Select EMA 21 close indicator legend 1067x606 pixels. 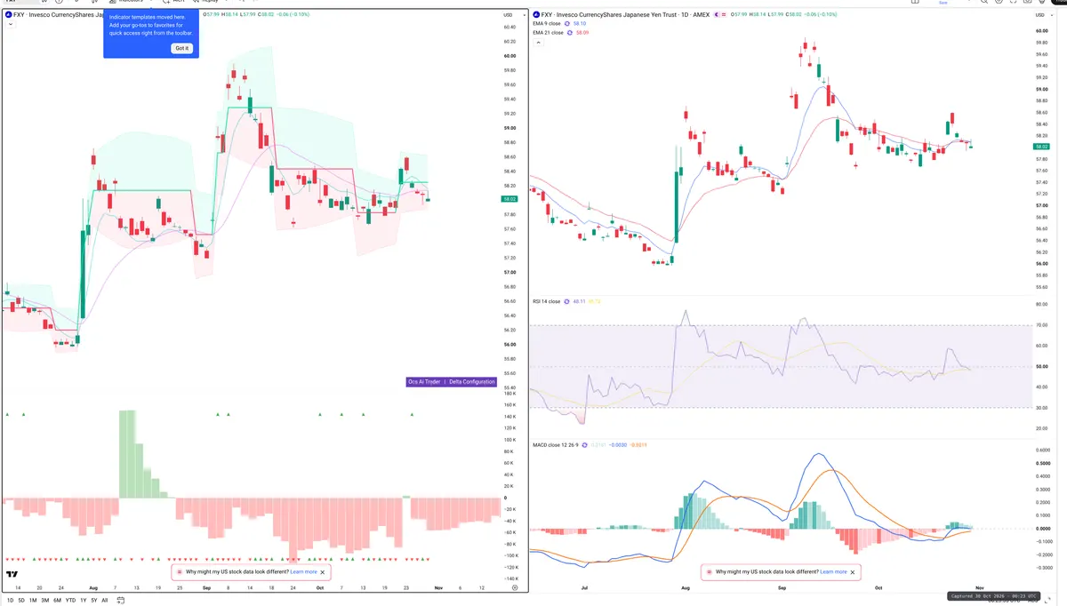pos(549,32)
